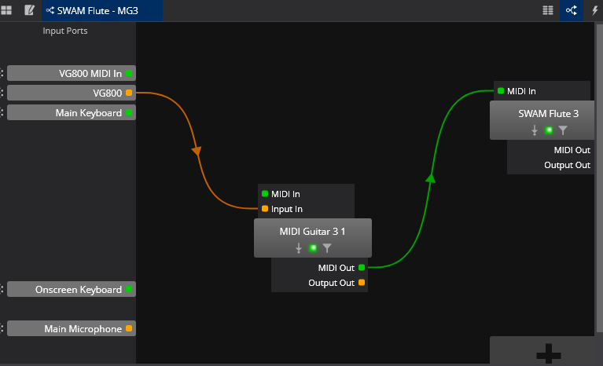The height and width of the screenshot is (366, 603).
Task: Select the wiring view icon at top right
Action: pyautogui.click(x=571, y=10)
